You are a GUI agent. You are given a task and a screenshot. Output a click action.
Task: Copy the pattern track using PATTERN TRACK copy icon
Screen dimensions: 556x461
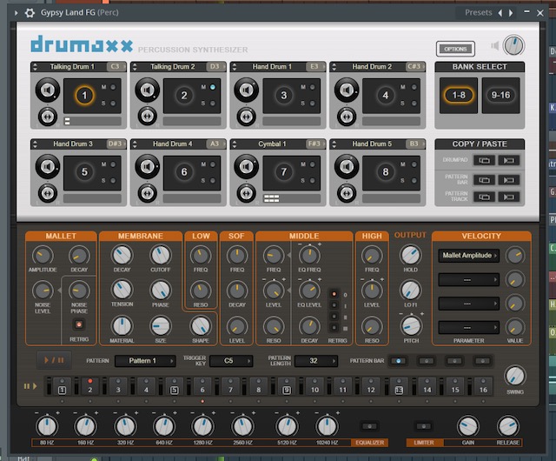pyautogui.click(x=484, y=197)
